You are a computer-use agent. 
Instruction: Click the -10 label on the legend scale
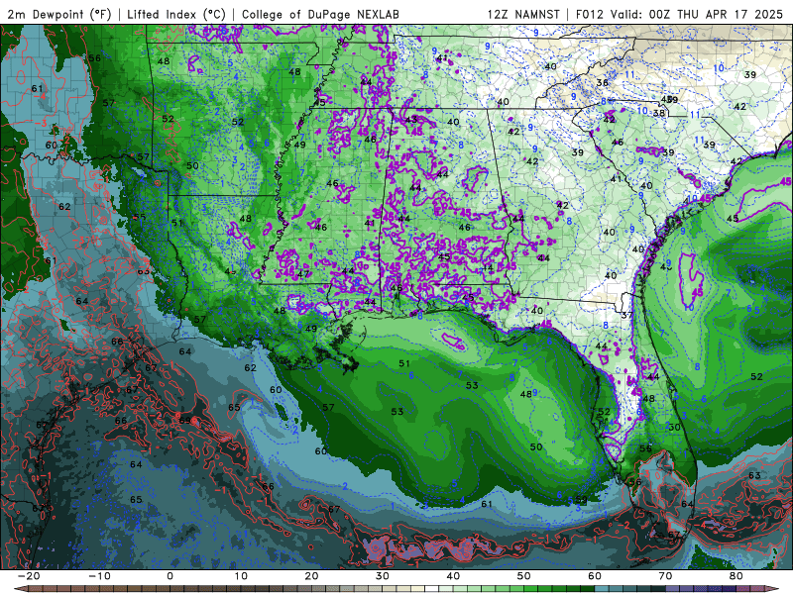coord(99,576)
